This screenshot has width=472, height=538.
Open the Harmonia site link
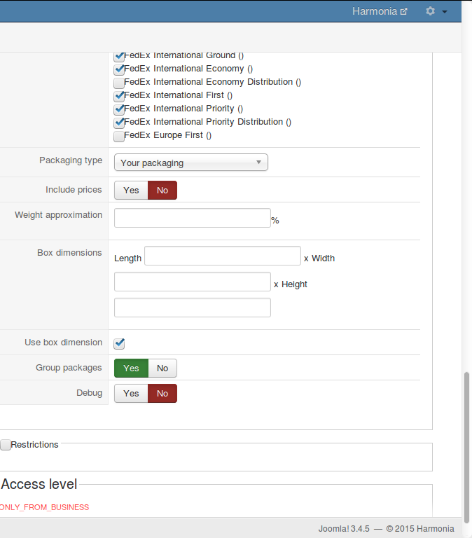click(x=380, y=11)
